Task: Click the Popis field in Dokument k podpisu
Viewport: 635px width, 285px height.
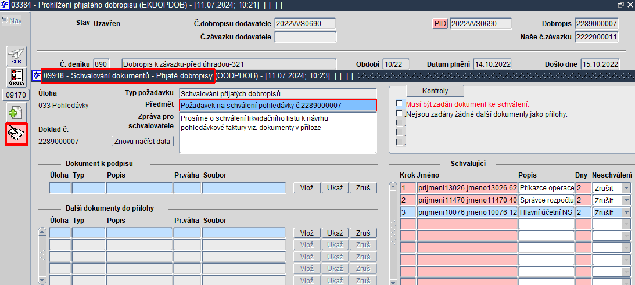Action: click(x=139, y=188)
